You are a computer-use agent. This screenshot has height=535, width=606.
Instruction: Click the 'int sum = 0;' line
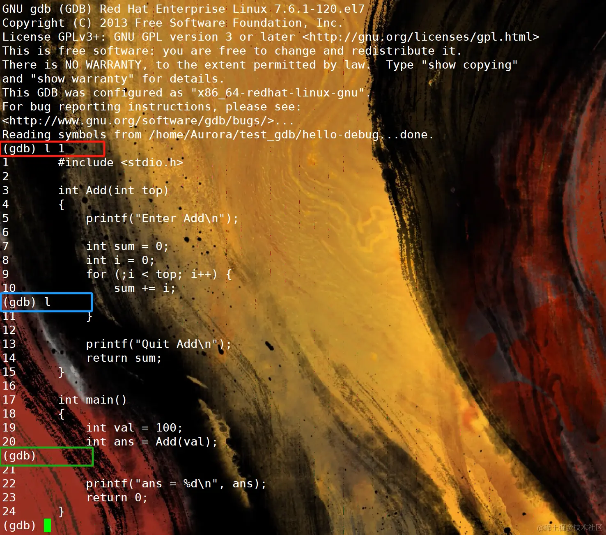(127, 246)
